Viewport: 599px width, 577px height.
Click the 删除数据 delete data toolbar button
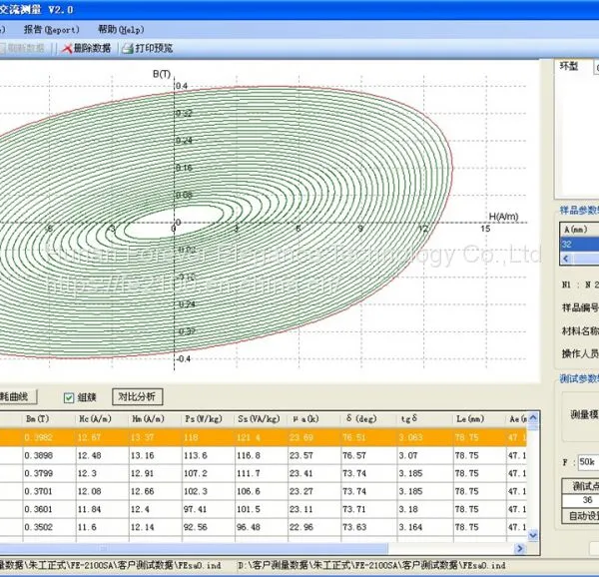[x=86, y=48]
